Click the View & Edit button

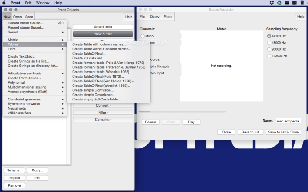click(x=103, y=34)
